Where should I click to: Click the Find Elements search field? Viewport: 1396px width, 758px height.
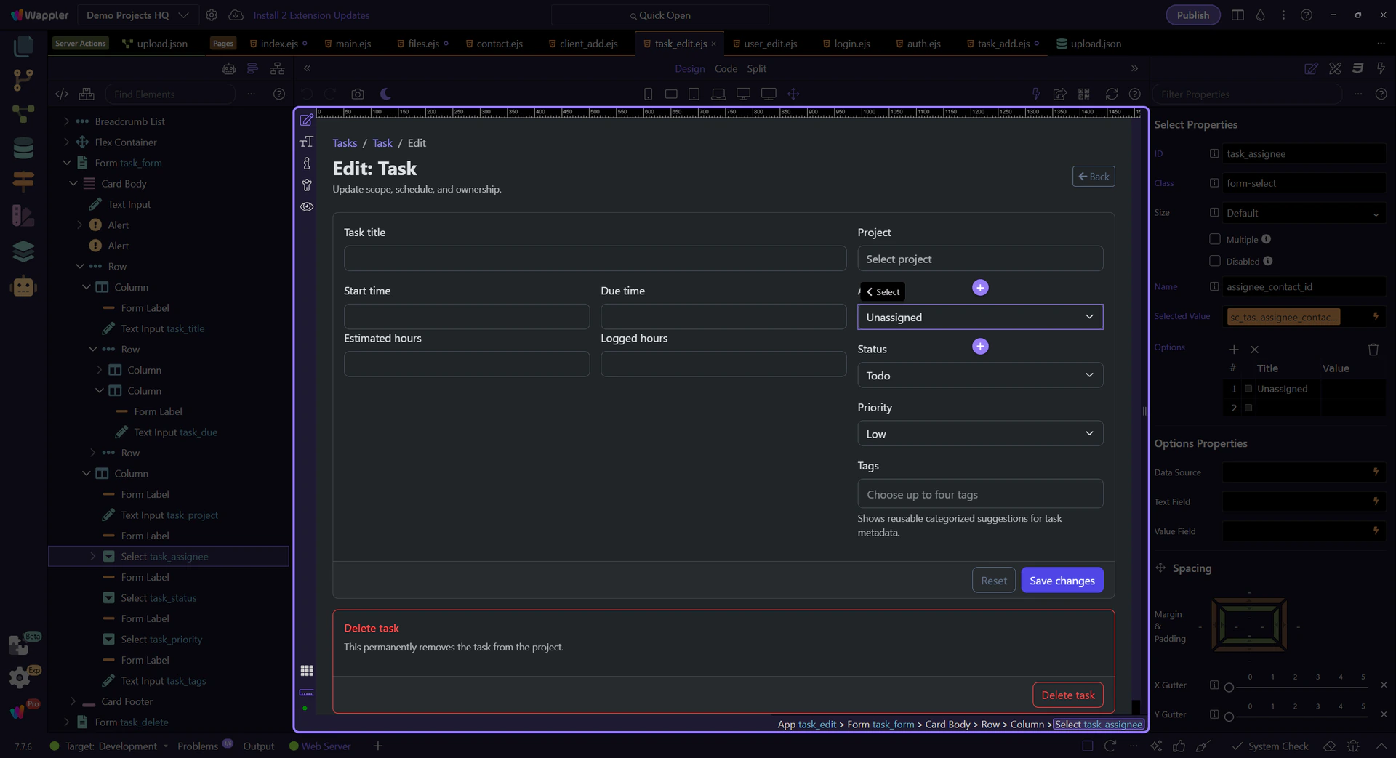coord(171,94)
